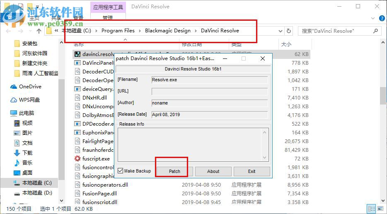
Task: Go up one folder level arrow
Action: pyautogui.click(x=39, y=31)
